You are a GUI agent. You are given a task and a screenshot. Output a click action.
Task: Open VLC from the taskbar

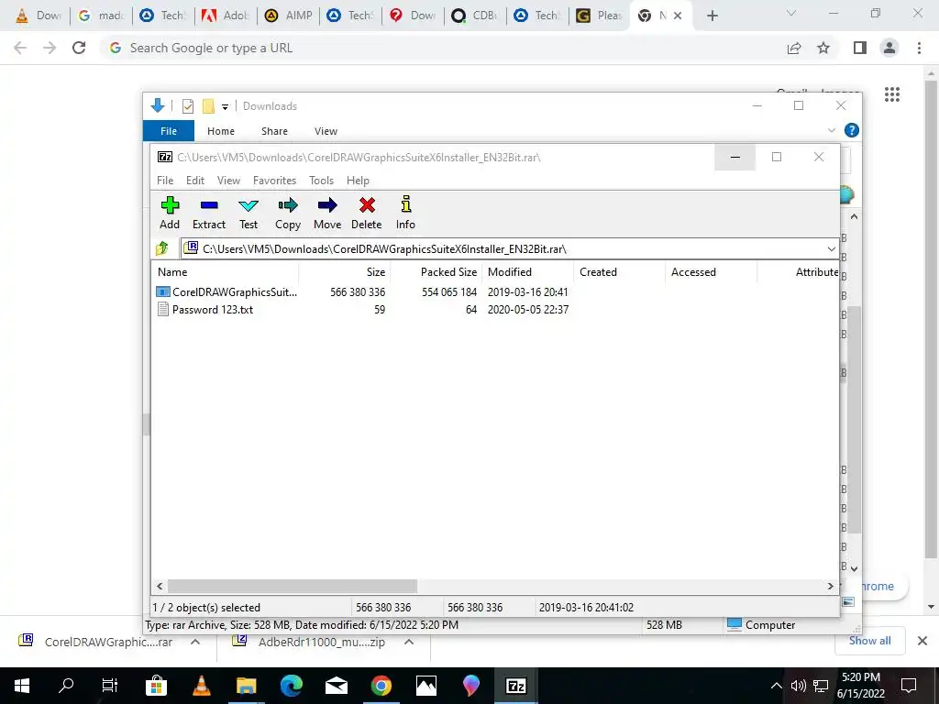tap(202, 686)
